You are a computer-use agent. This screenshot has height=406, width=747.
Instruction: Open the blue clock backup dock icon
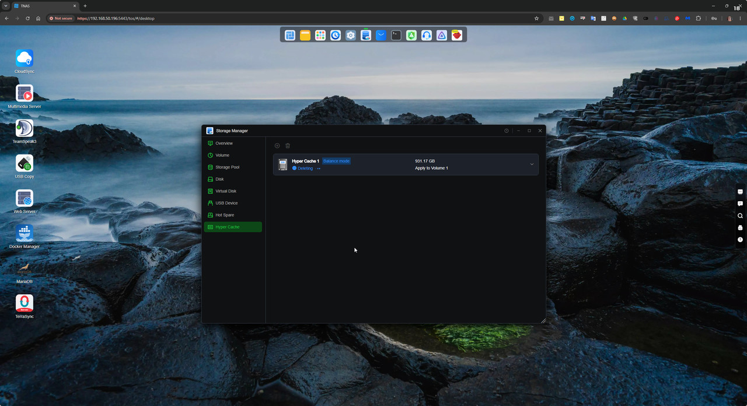(336, 36)
